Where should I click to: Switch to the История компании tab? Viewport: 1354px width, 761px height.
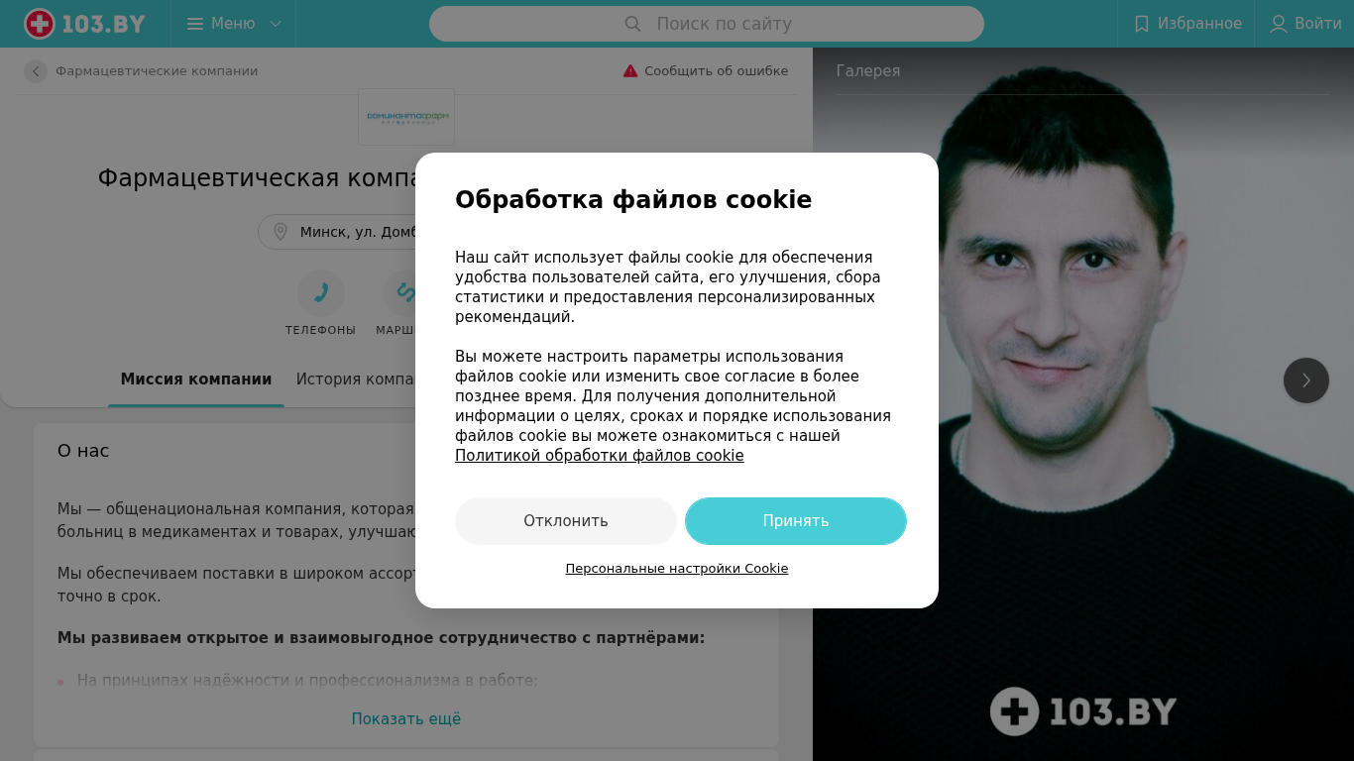[354, 380]
